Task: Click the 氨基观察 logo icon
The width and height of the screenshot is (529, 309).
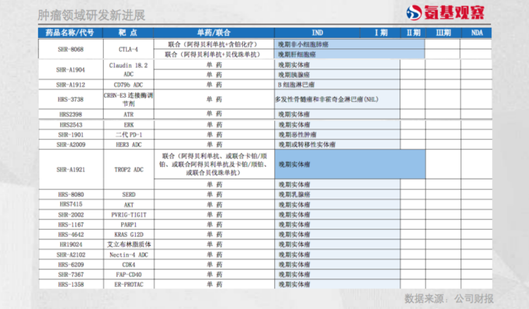Action: pos(414,13)
